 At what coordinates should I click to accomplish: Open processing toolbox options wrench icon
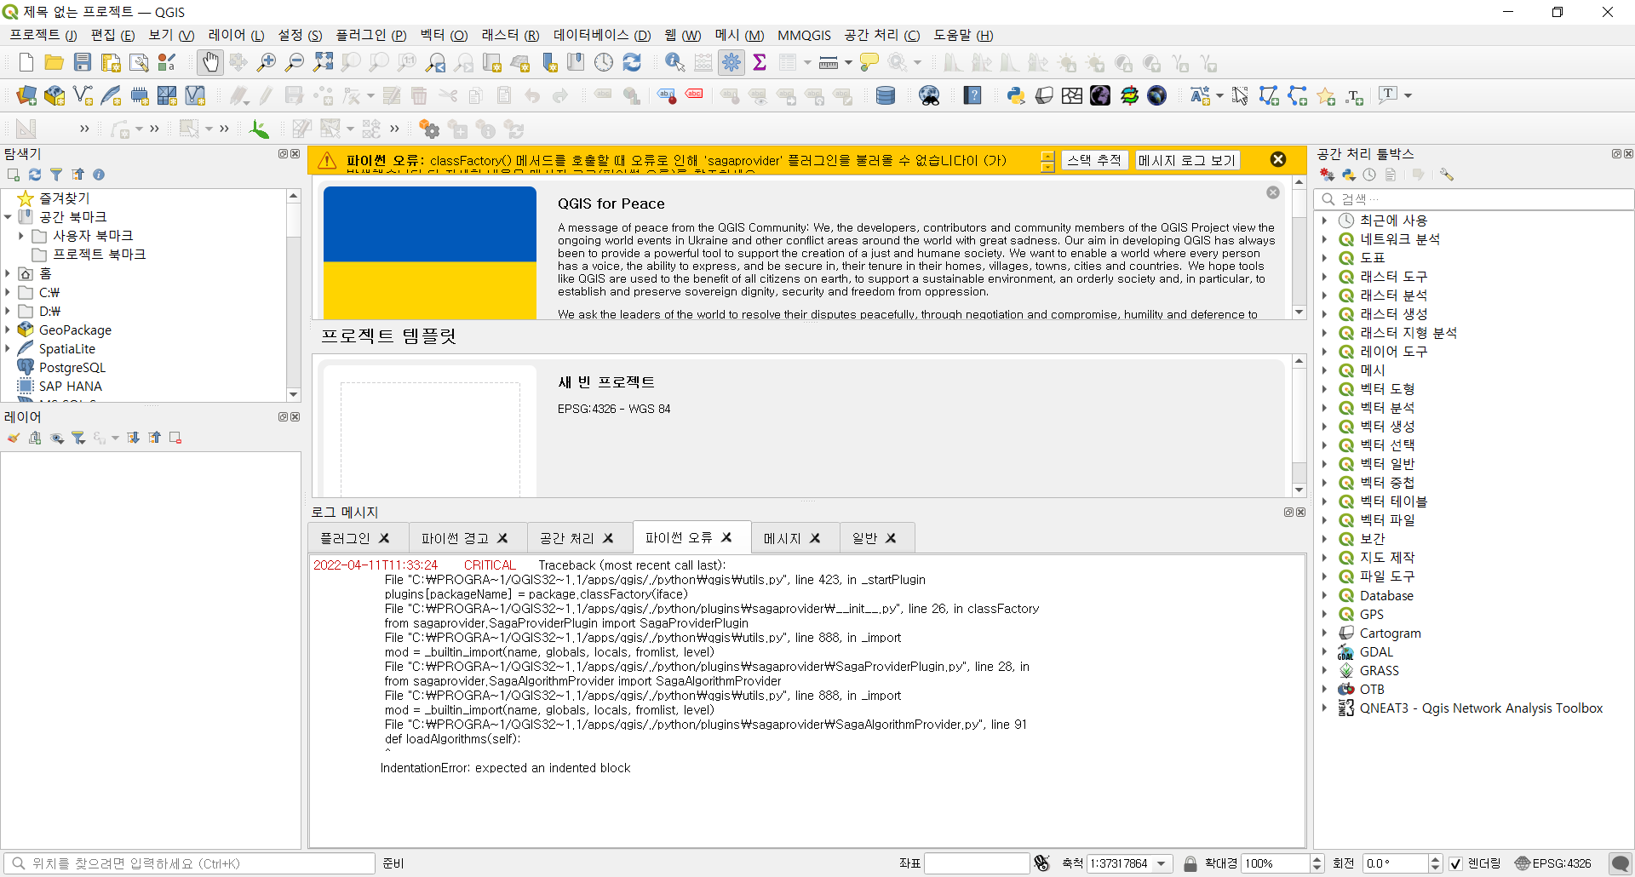tap(1447, 175)
